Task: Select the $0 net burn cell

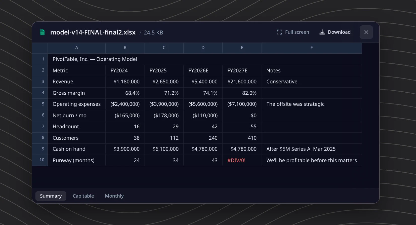Action: tap(242, 115)
